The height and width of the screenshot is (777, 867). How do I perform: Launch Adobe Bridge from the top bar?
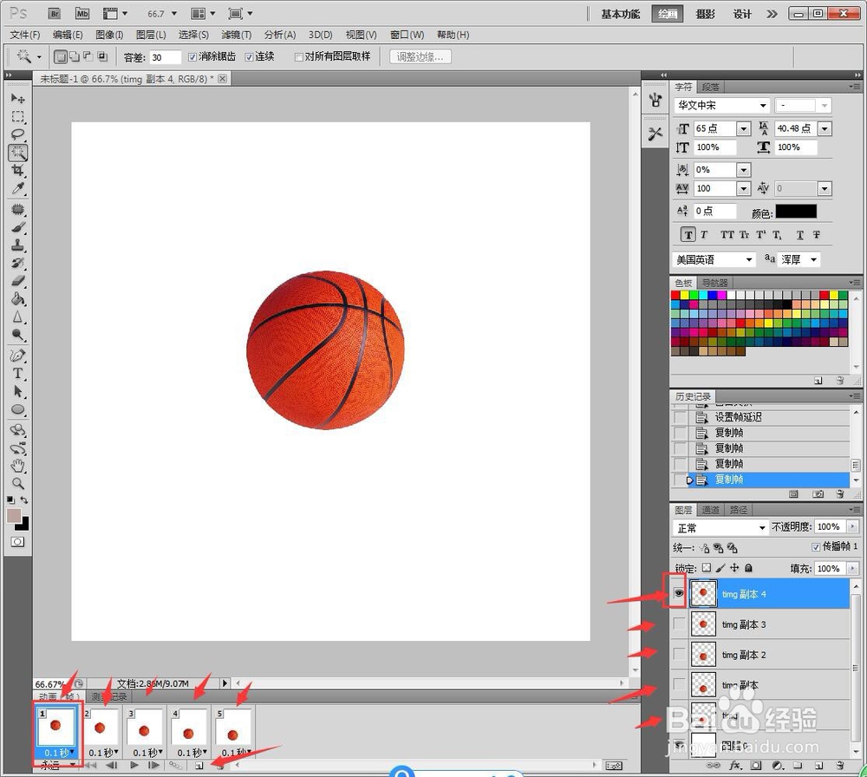[x=55, y=14]
